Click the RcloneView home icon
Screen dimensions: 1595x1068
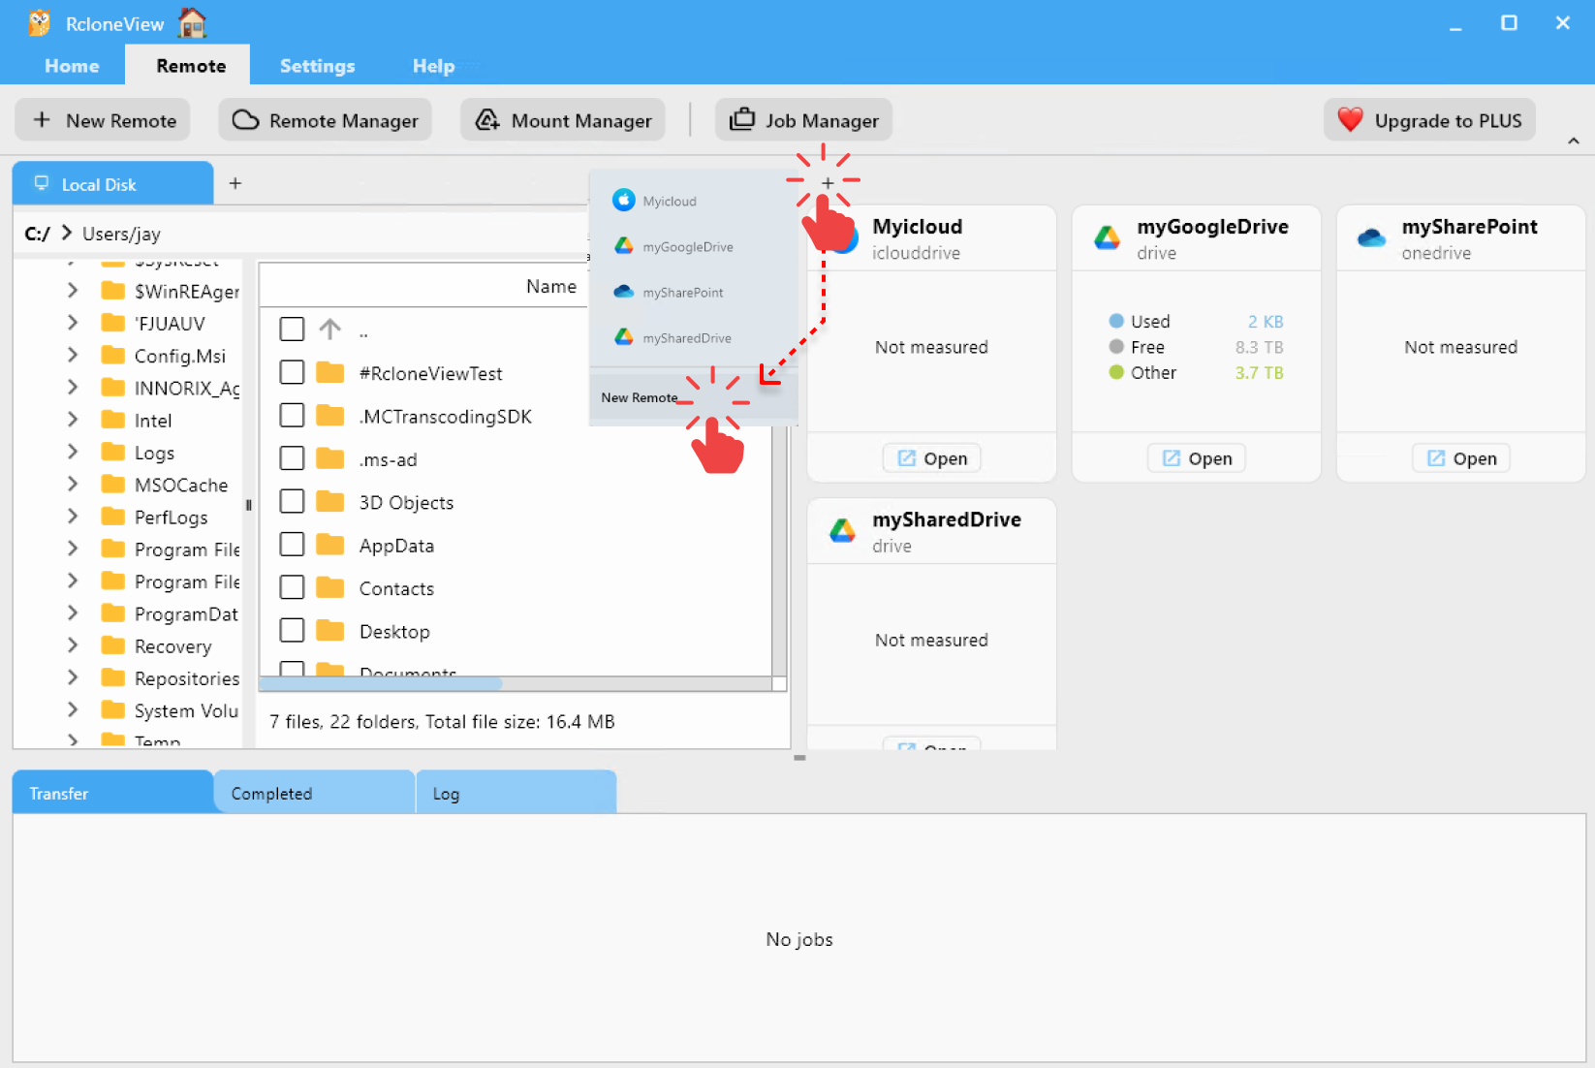click(191, 20)
